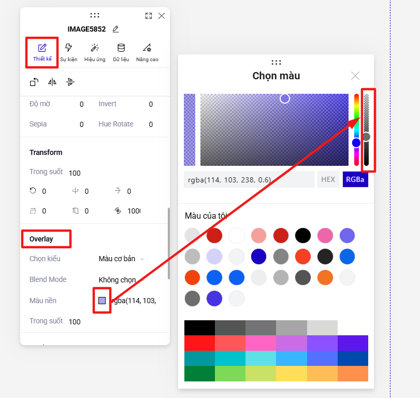Screen dimensions: 420x398
Task: Open the Nâng cao advanced tab
Action: coord(147,52)
